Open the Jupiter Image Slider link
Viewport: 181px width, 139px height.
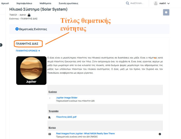pyautogui.click(x=67, y=98)
